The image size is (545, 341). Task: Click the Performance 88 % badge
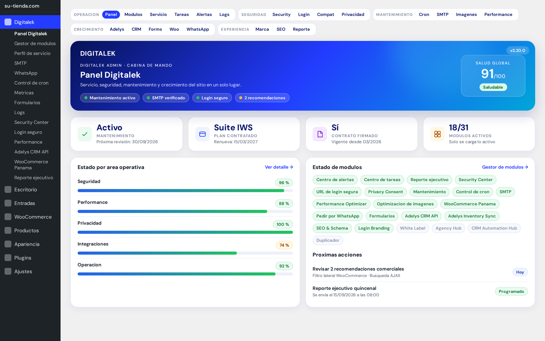[284, 204]
